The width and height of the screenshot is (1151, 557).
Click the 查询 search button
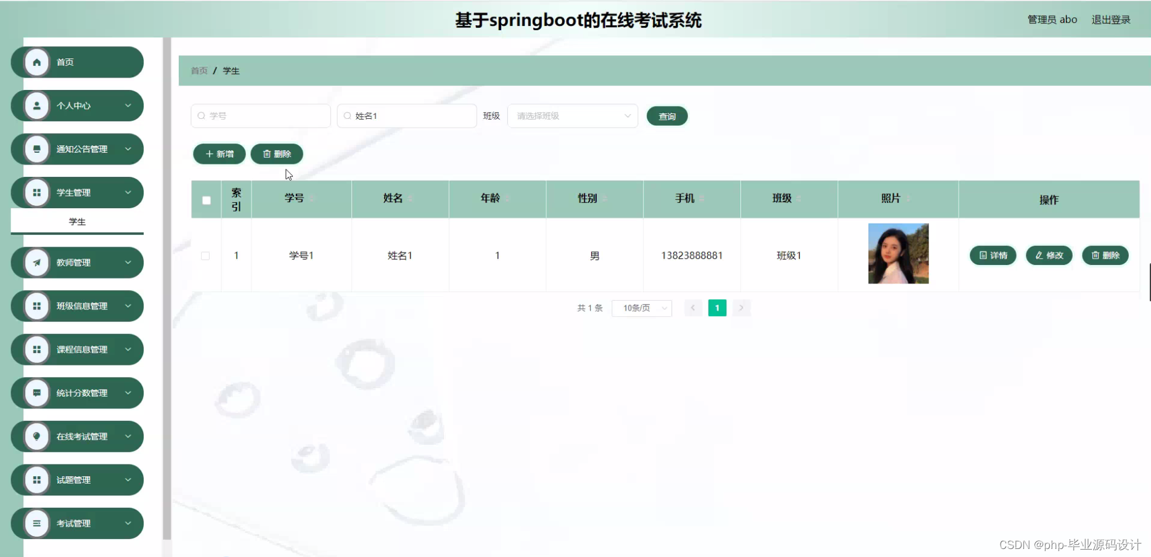[666, 115]
